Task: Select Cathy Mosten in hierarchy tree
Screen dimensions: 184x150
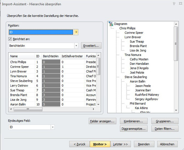Action: 139,59
